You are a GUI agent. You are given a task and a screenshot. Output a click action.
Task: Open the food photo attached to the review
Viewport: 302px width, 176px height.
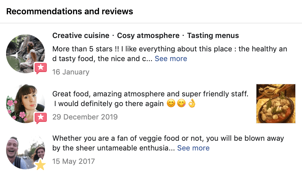click(x=276, y=104)
